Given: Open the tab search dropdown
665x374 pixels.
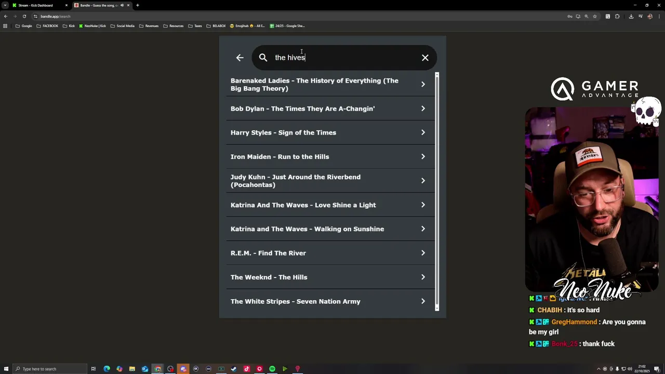Looking at the screenshot, I should [5, 5].
